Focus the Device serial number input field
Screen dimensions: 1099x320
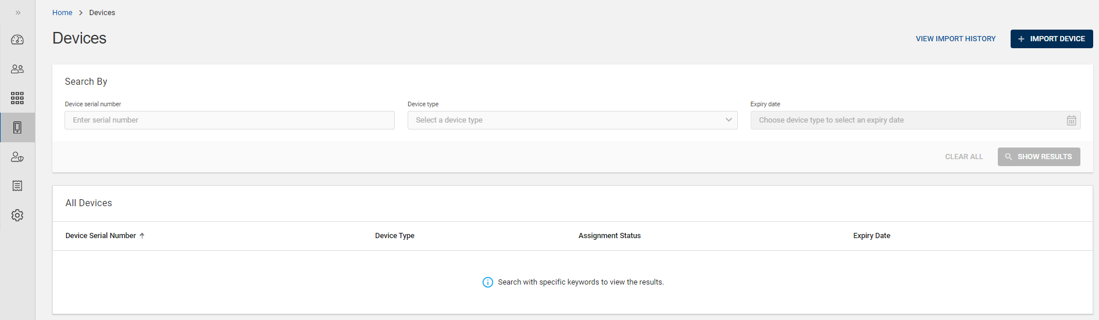230,120
